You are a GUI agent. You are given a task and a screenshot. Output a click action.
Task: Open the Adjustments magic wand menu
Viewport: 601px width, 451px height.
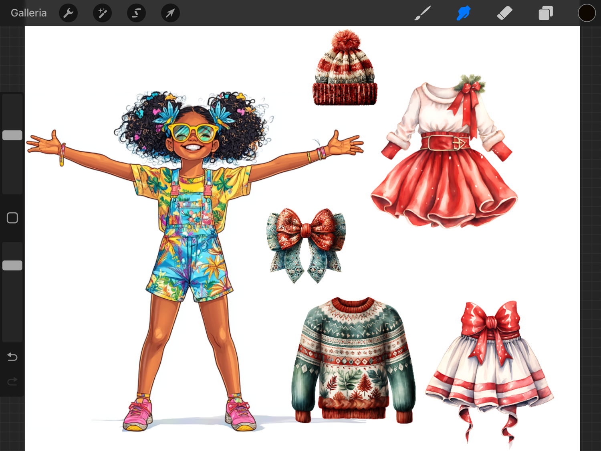click(x=103, y=13)
